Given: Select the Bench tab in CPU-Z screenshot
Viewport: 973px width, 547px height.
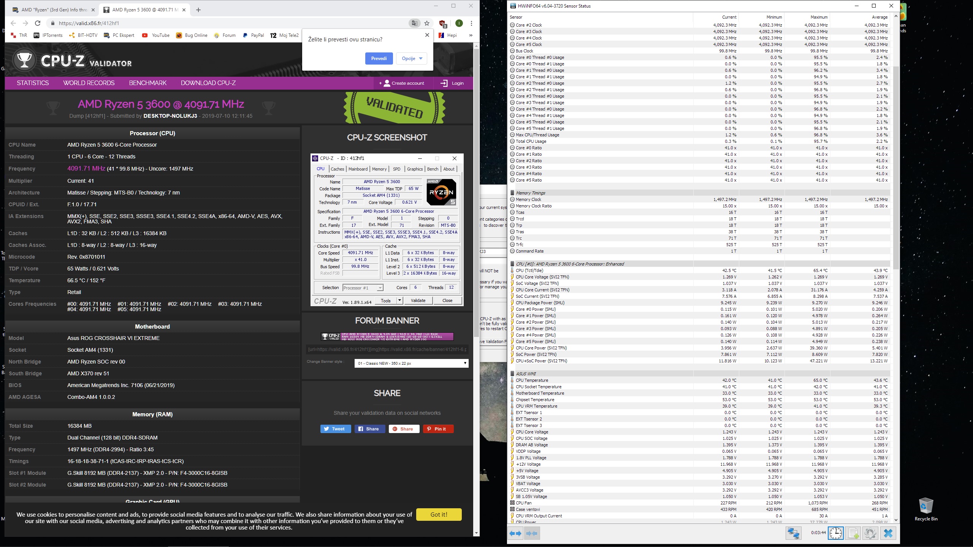Looking at the screenshot, I should (x=433, y=169).
